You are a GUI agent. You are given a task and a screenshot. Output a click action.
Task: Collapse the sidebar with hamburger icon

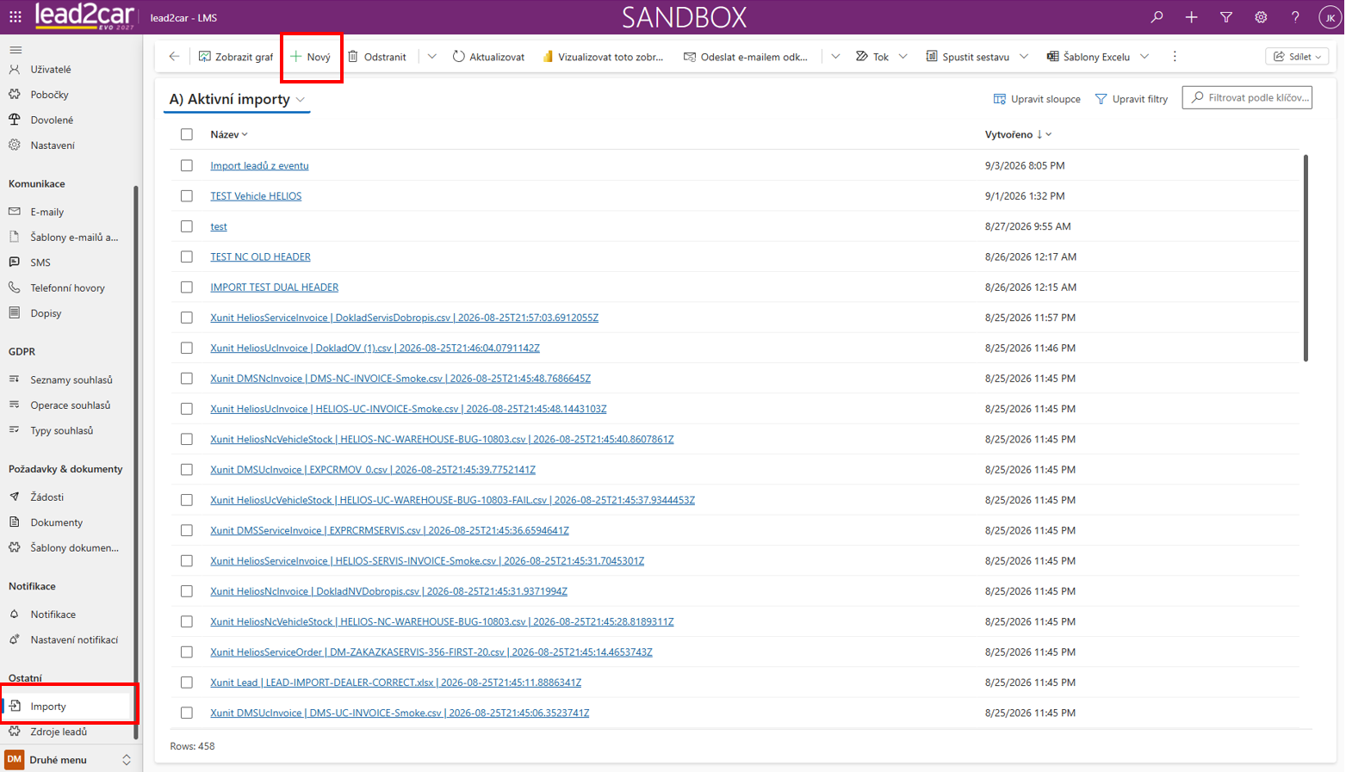16,49
